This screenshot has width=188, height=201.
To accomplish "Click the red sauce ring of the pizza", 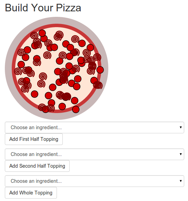I will pyautogui.click(x=57, y=25).
